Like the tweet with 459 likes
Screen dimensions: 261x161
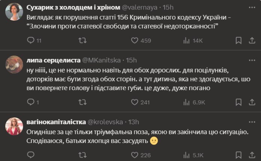(134, 41)
